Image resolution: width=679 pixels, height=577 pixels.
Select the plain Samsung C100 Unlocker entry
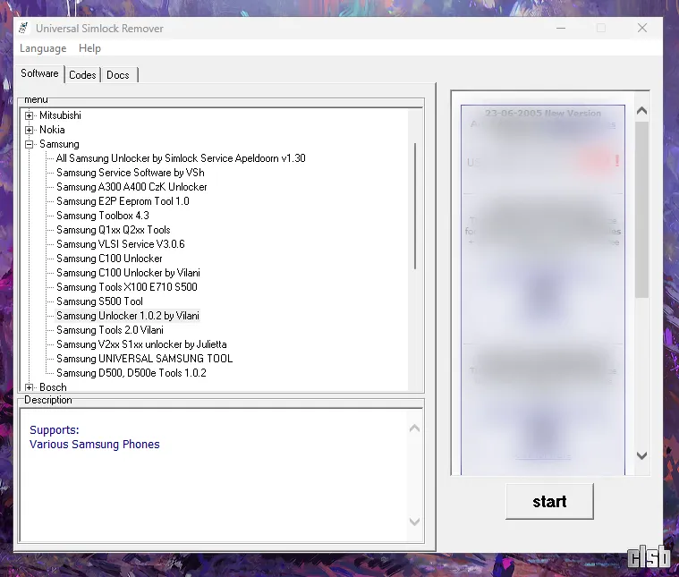pyautogui.click(x=109, y=259)
